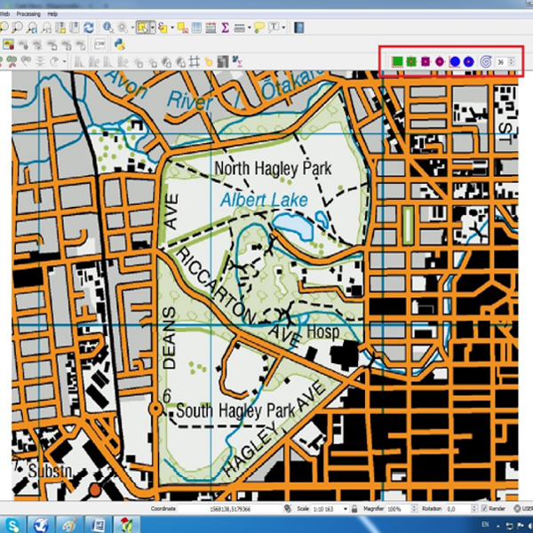Viewport: 533px width, 533px height.
Task: Select the purple circle with center tool
Action: click(440, 61)
